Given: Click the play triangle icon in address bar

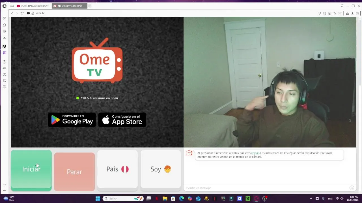Looking at the screenshot, I should click(x=335, y=13).
